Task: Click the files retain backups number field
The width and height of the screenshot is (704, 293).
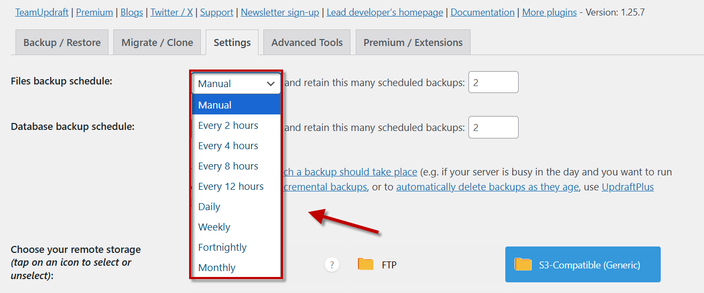Action: pos(493,82)
